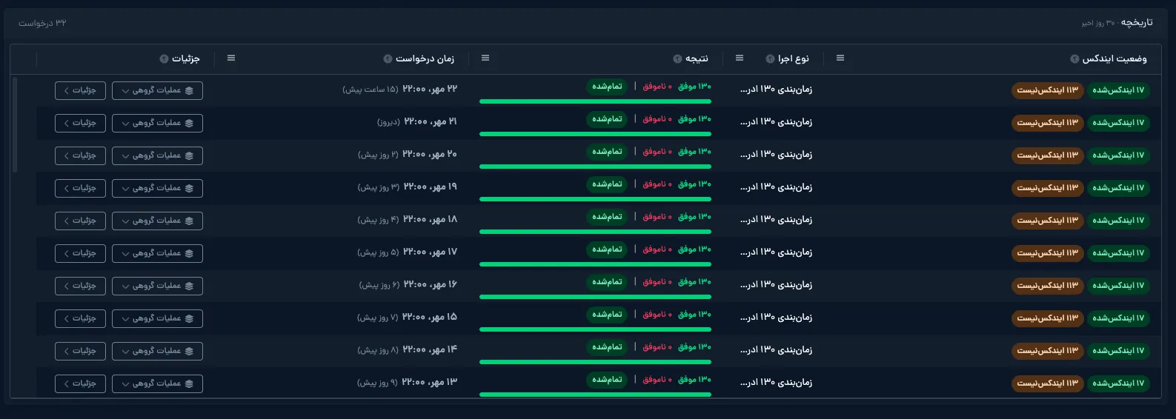Click تمام‌شده status badge in ۱۸ مهر row
1176x419 pixels.
click(607, 217)
